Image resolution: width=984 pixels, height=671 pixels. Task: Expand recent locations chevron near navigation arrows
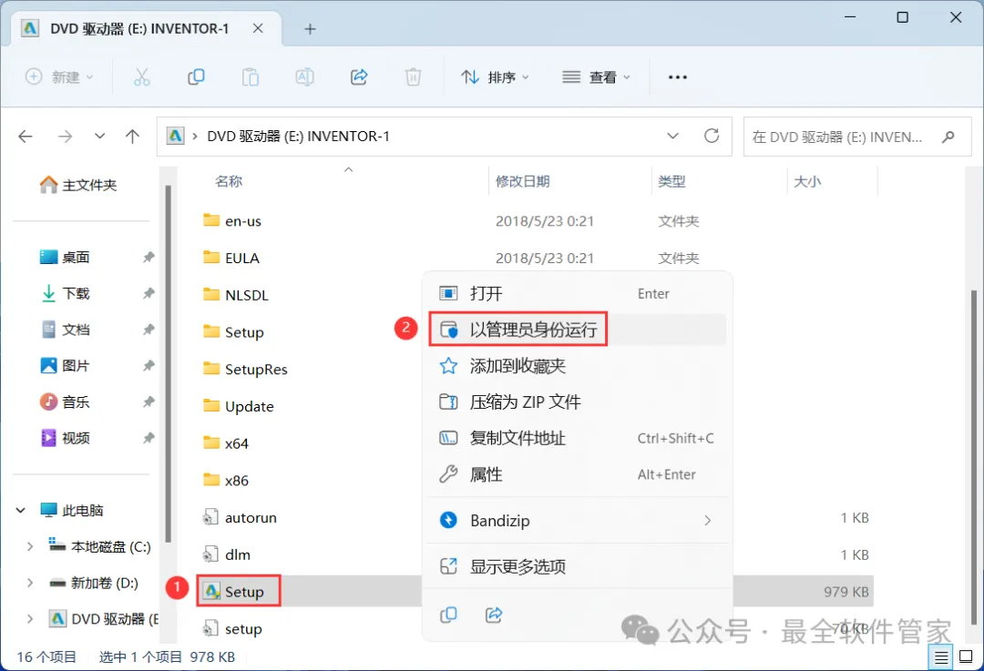coord(100,136)
